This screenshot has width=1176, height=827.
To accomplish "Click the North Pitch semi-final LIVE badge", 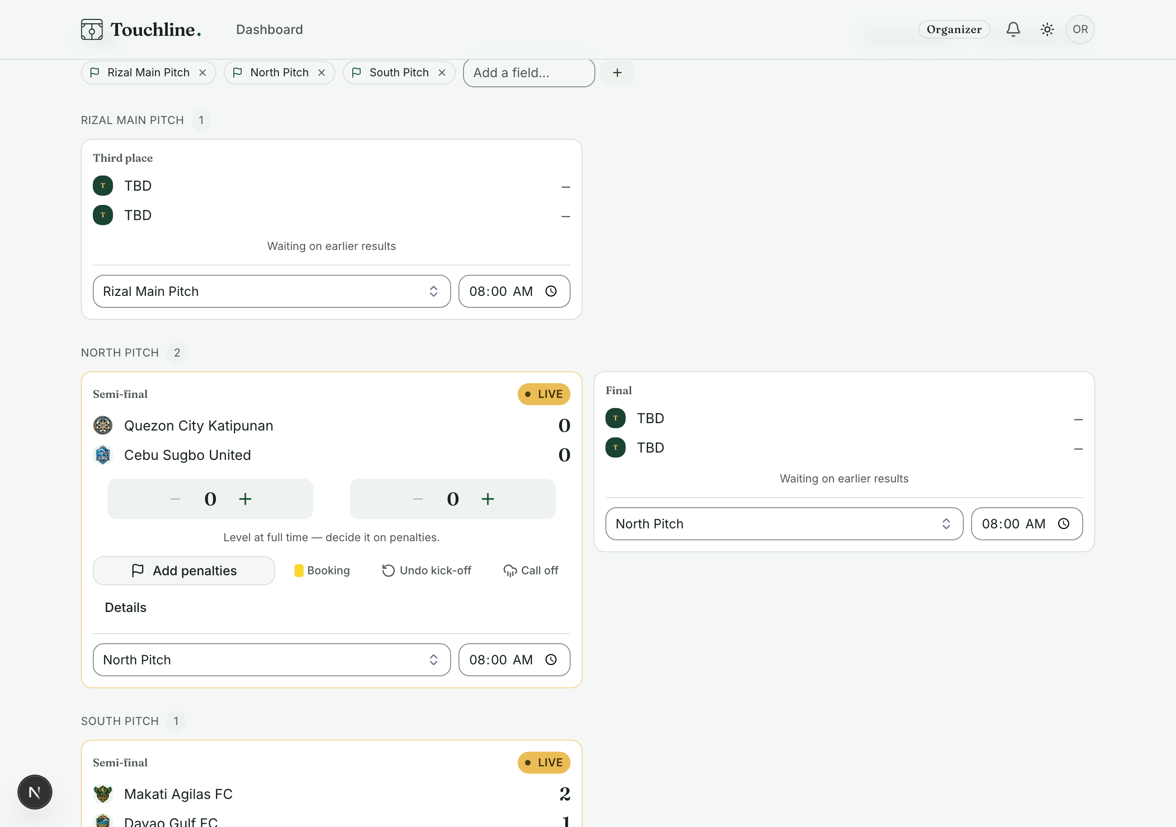I will [x=543, y=394].
